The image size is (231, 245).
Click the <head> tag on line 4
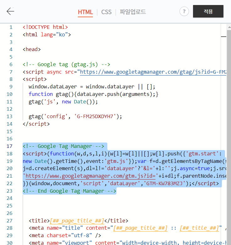pos(32,50)
